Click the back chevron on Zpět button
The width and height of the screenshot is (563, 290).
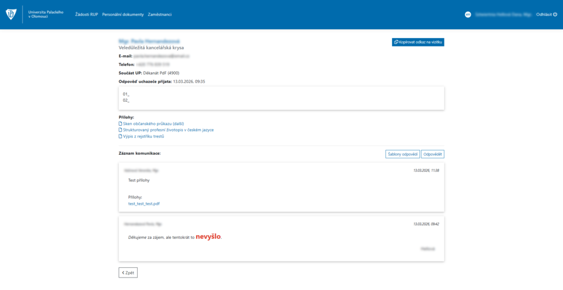[x=123, y=273]
